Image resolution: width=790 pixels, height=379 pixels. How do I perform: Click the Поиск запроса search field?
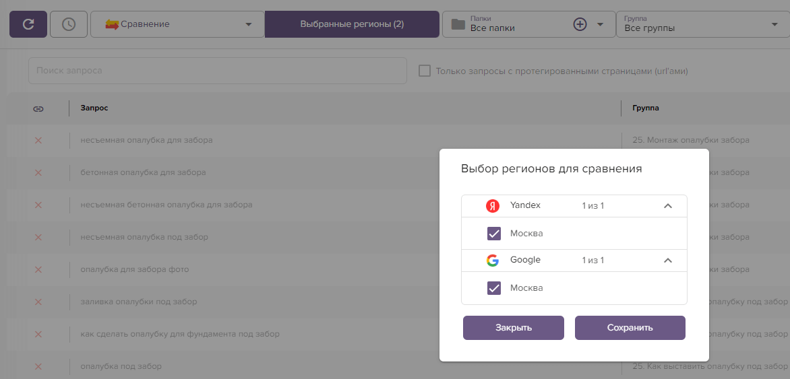218,71
